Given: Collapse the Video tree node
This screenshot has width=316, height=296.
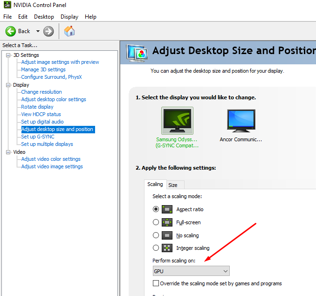Looking at the screenshot, I should pos(8,152).
